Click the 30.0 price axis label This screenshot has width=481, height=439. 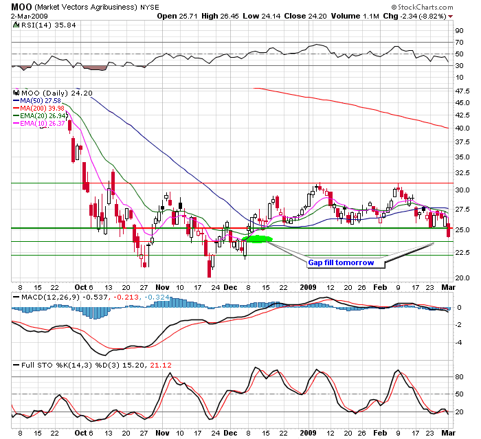click(x=462, y=190)
